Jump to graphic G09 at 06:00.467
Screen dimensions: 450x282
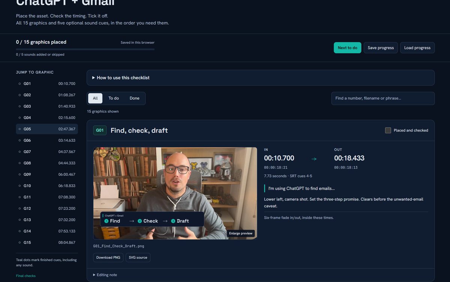[47, 174]
